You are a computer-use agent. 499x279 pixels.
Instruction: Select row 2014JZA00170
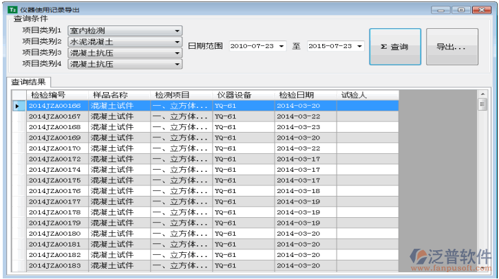pyautogui.click(x=54, y=148)
